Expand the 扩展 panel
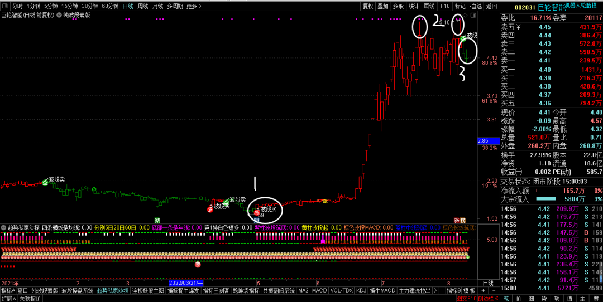 [x=8, y=298]
